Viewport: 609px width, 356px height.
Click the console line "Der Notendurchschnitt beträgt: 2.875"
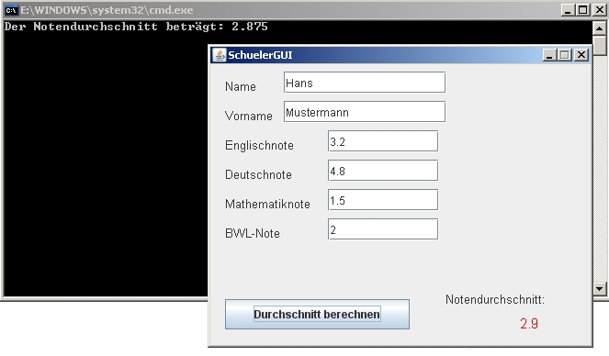[x=136, y=27]
